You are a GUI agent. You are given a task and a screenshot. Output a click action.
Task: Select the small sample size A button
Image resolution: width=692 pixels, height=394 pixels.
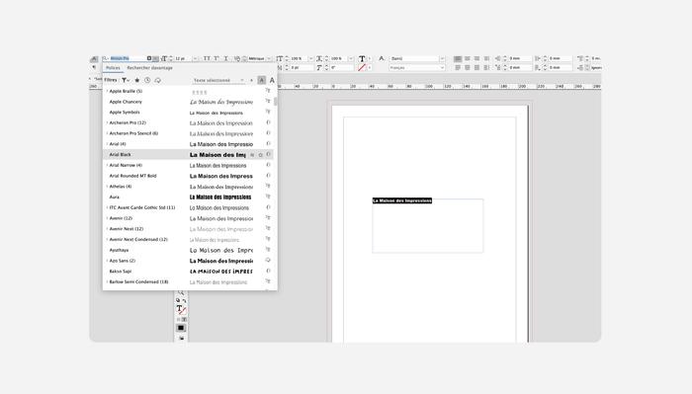click(x=262, y=80)
